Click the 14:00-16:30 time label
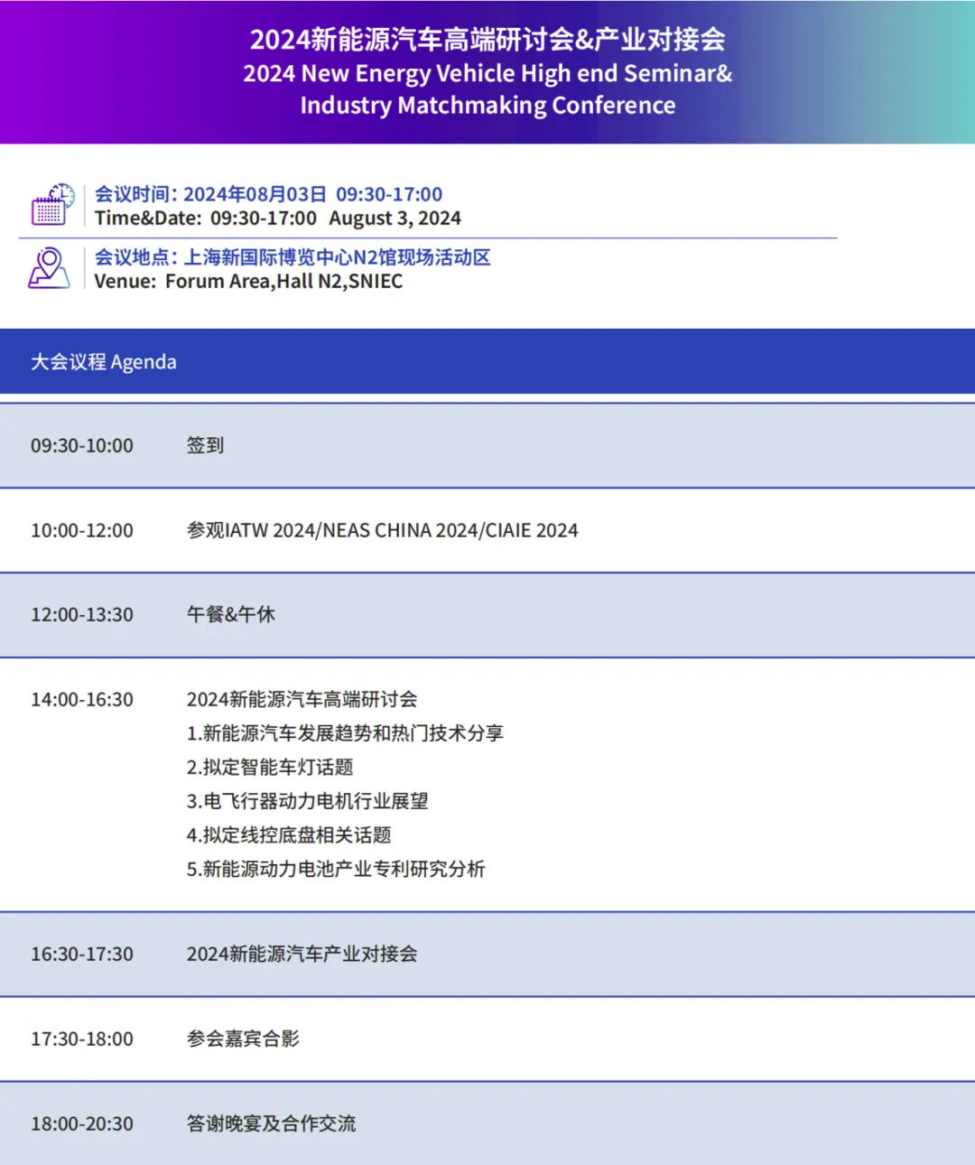Image resolution: width=975 pixels, height=1165 pixels. 82,700
